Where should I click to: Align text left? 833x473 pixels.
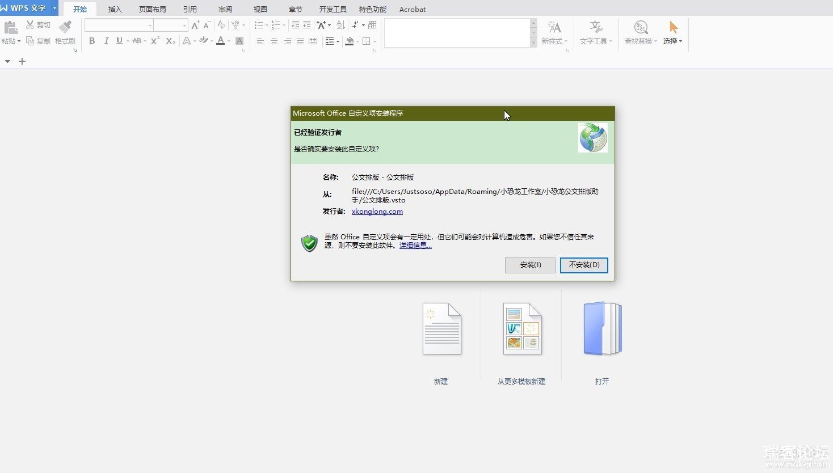260,41
